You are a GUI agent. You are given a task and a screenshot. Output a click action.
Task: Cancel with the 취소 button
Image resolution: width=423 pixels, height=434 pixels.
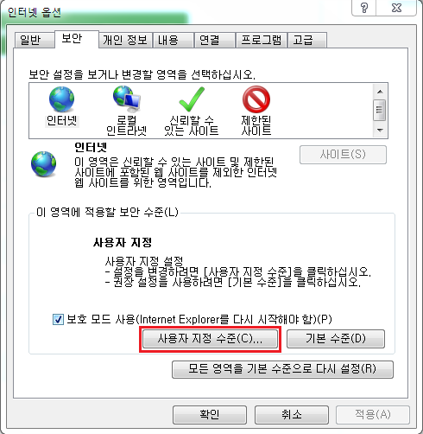tap(292, 415)
